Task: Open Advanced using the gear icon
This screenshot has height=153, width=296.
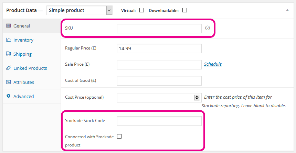Action: pyautogui.click(x=8, y=96)
